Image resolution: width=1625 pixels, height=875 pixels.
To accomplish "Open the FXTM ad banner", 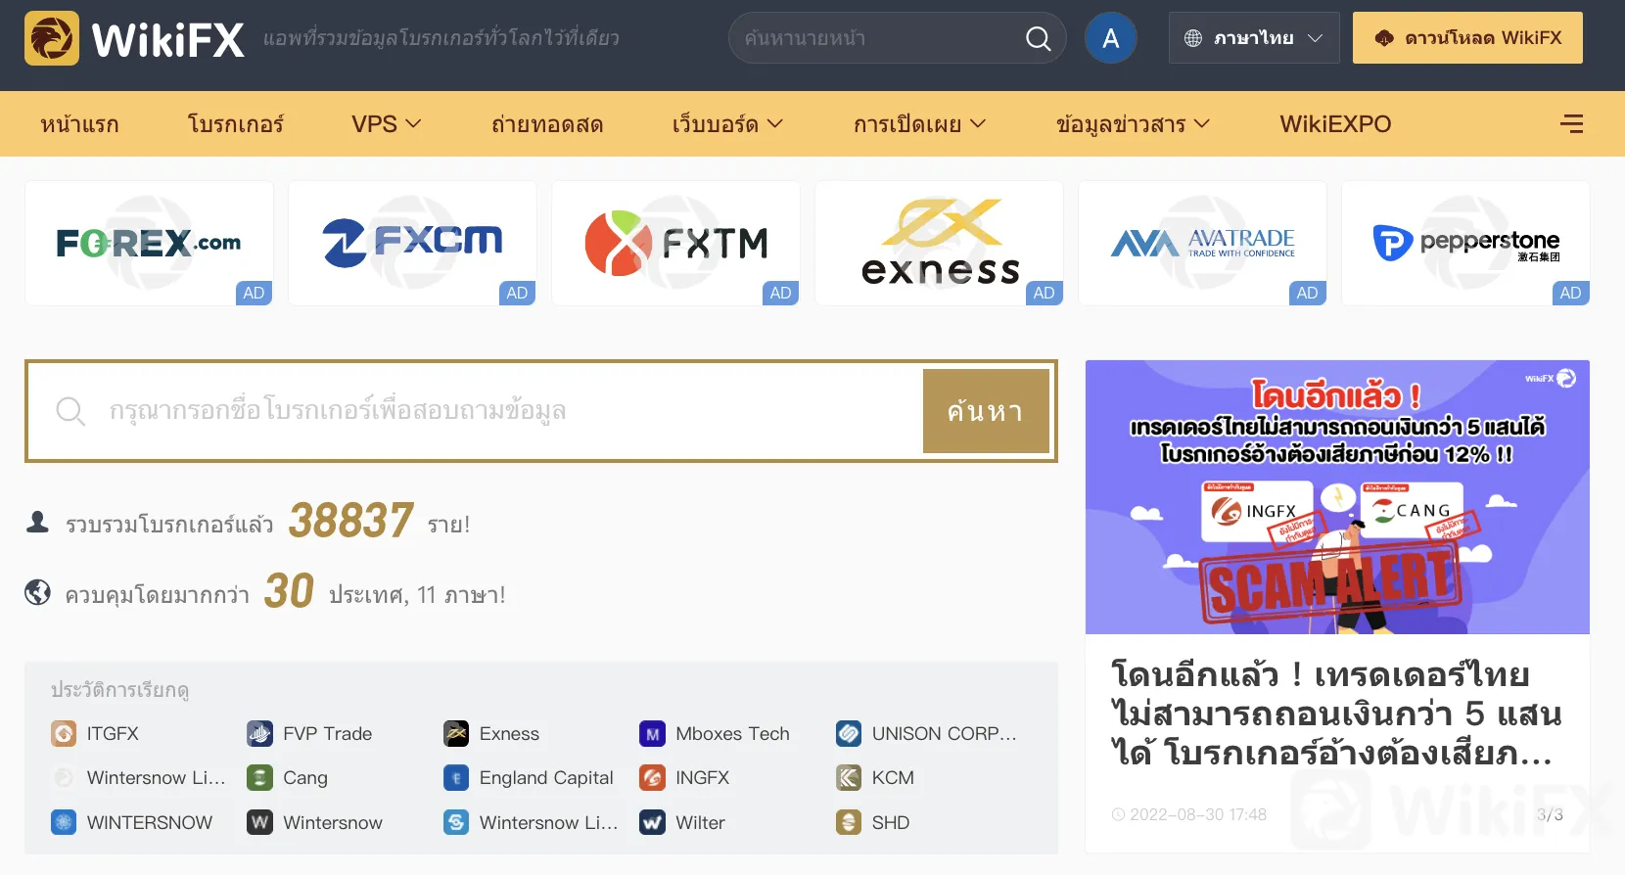I will [675, 243].
